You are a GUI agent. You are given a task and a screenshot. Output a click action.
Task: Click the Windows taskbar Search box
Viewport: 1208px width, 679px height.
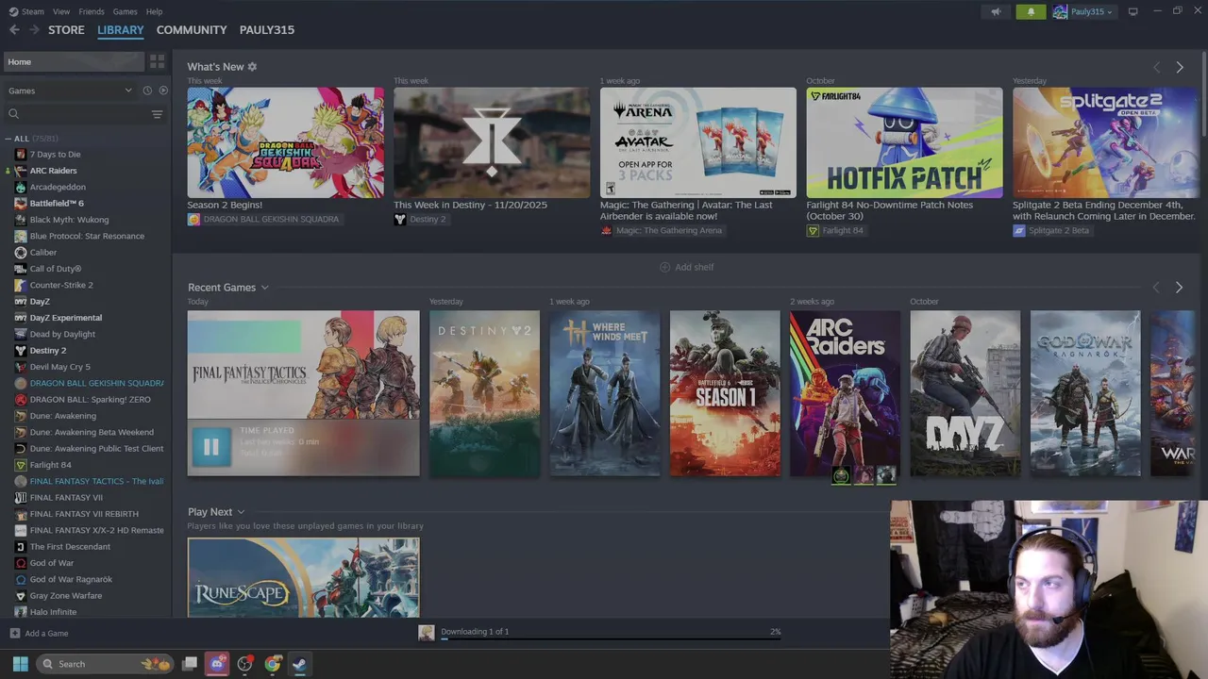click(x=105, y=664)
